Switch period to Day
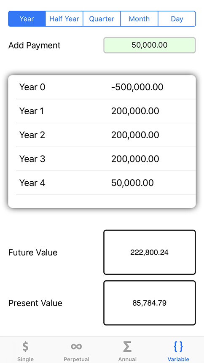 point(177,19)
